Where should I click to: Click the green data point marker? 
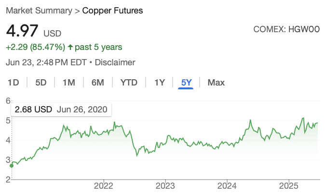[12, 166]
